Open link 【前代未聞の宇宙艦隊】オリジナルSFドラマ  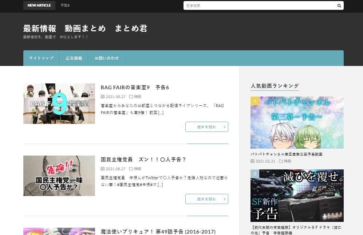pos(296,230)
